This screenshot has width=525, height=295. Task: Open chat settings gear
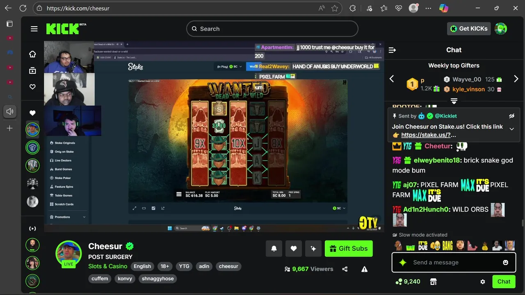(483, 281)
